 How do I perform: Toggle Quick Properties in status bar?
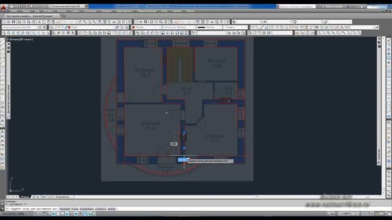click(x=89, y=213)
